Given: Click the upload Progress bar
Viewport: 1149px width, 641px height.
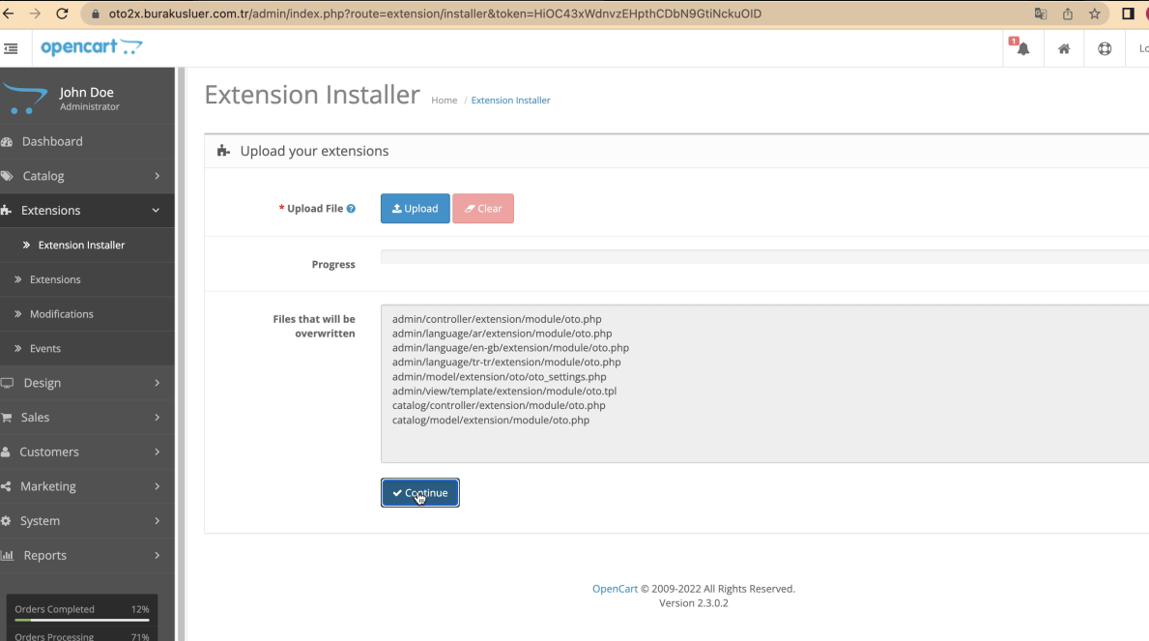Looking at the screenshot, I should [764, 257].
